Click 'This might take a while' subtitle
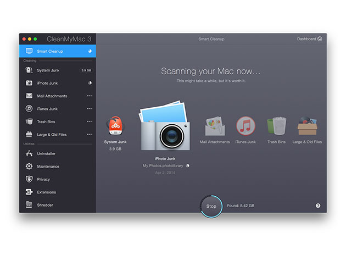Viewport: 346px width, 260px height. (x=211, y=81)
